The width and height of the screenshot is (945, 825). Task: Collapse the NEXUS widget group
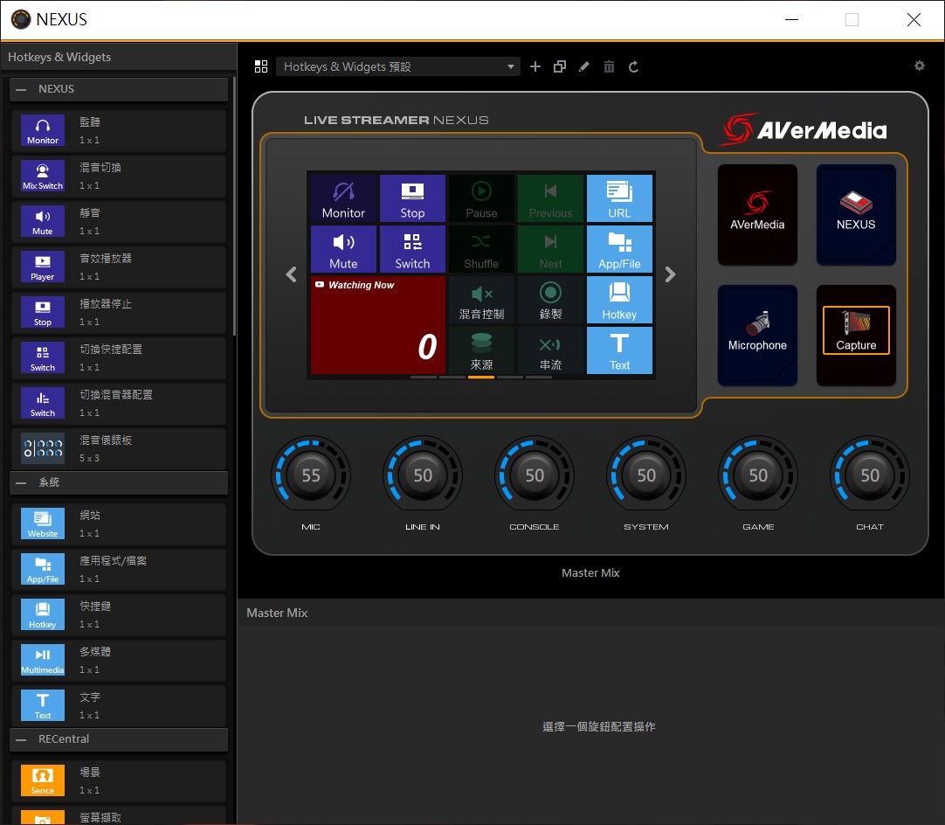[x=21, y=89]
